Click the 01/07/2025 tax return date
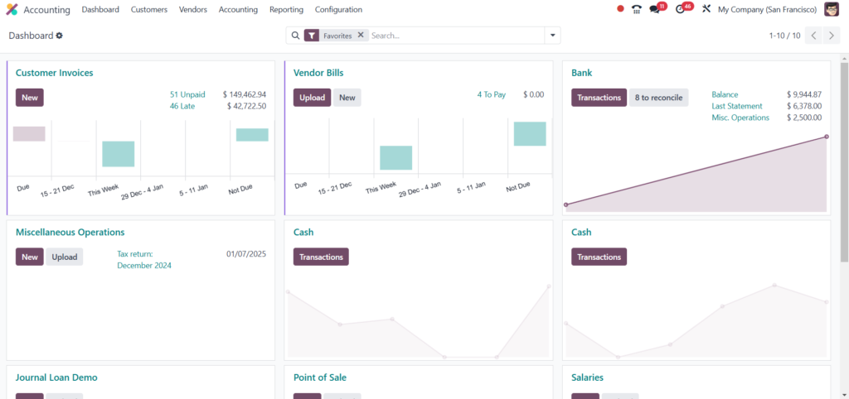 (246, 253)
